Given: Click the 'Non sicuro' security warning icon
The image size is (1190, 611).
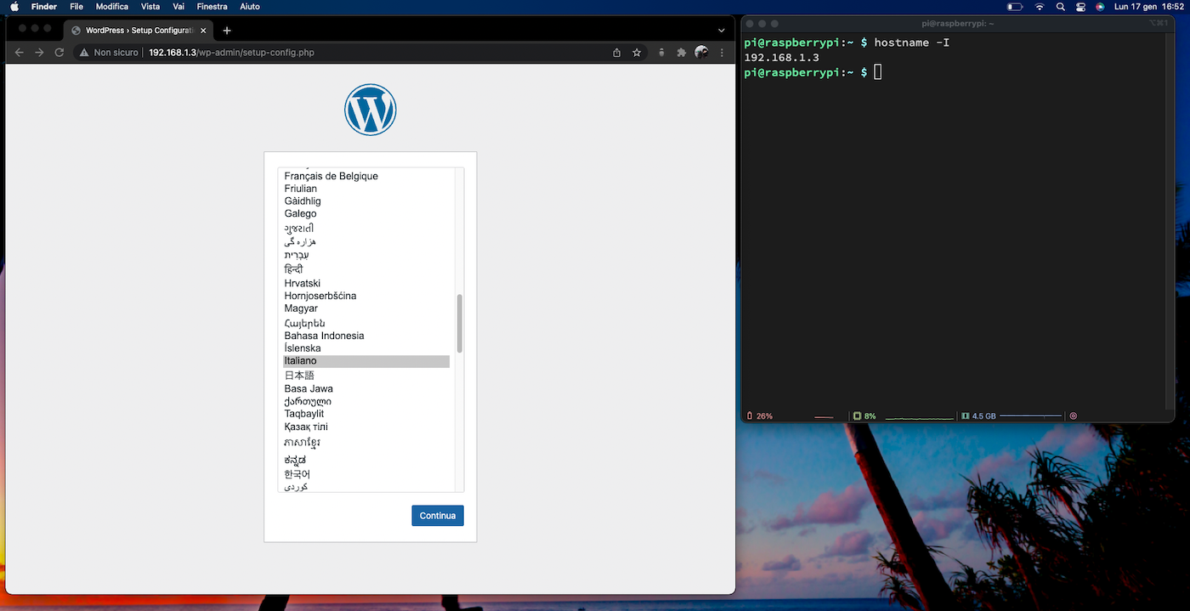Looking at the screenshot, I should tap(84, 52).
